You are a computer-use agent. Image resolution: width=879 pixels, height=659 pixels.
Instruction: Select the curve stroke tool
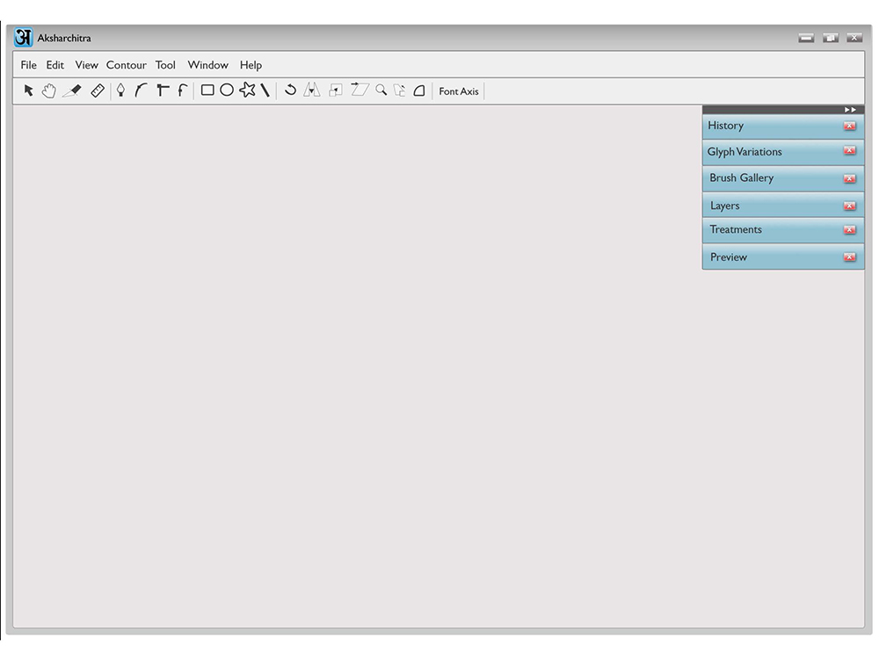[x=141, y=91]
